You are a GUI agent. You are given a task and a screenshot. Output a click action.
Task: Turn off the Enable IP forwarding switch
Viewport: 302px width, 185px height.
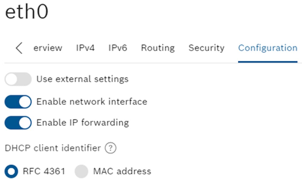pyautogui.click(x=18, y=123)
